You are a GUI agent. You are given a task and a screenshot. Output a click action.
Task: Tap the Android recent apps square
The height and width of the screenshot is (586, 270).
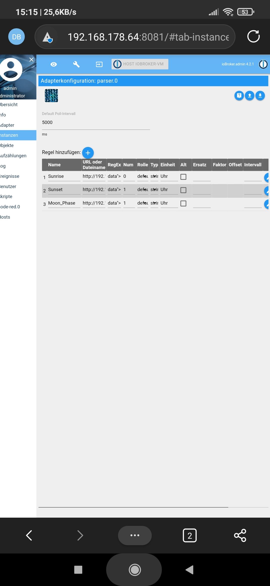(x=78, y=570)
